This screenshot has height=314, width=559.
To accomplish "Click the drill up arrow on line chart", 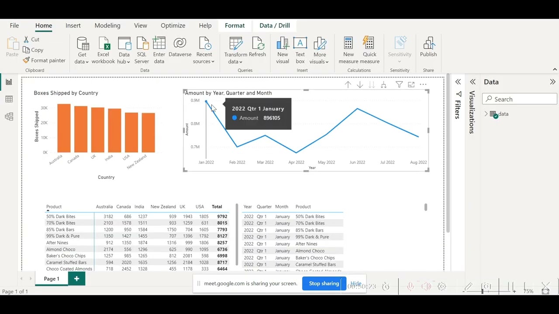I will (x=348, y=85).
